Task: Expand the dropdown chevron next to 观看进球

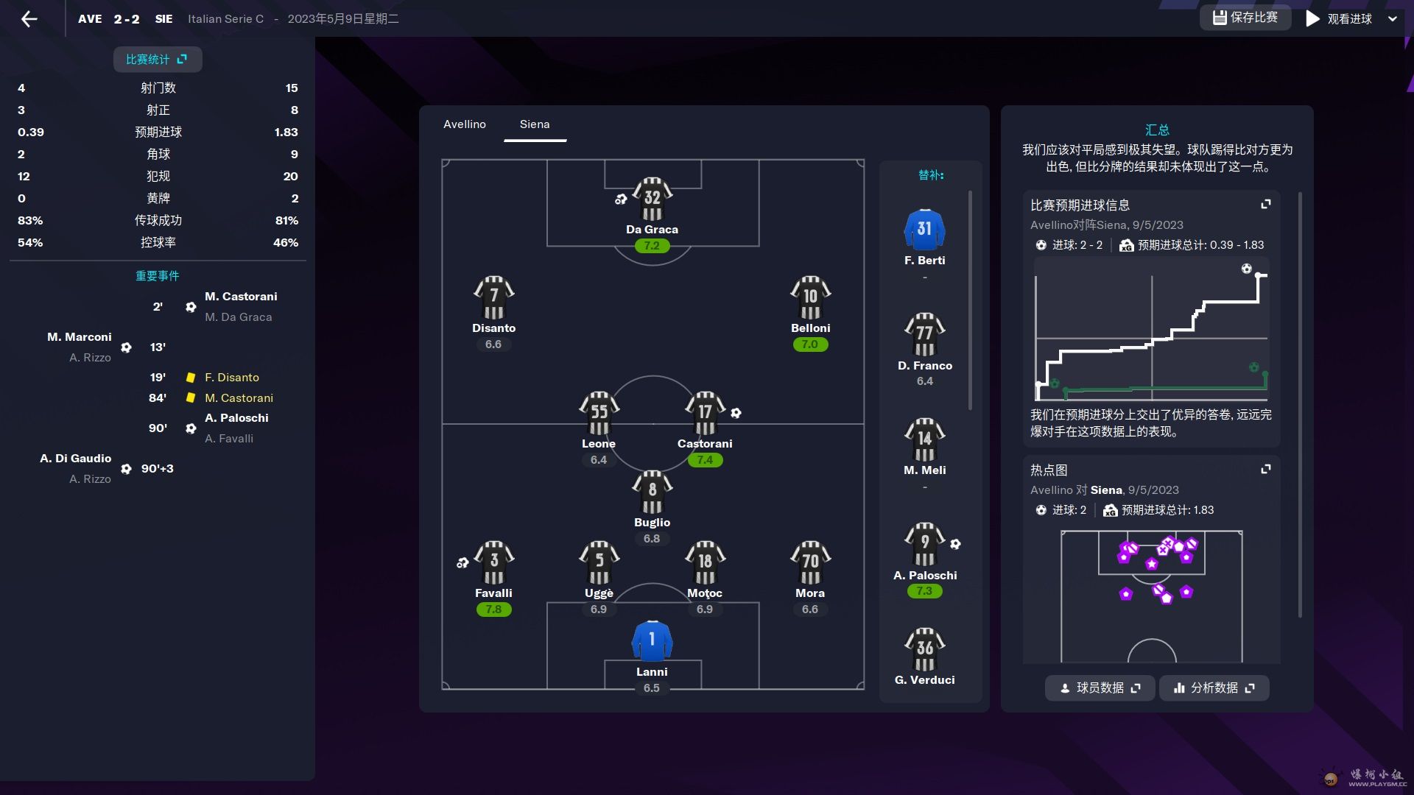Action: pos(1393,19)
